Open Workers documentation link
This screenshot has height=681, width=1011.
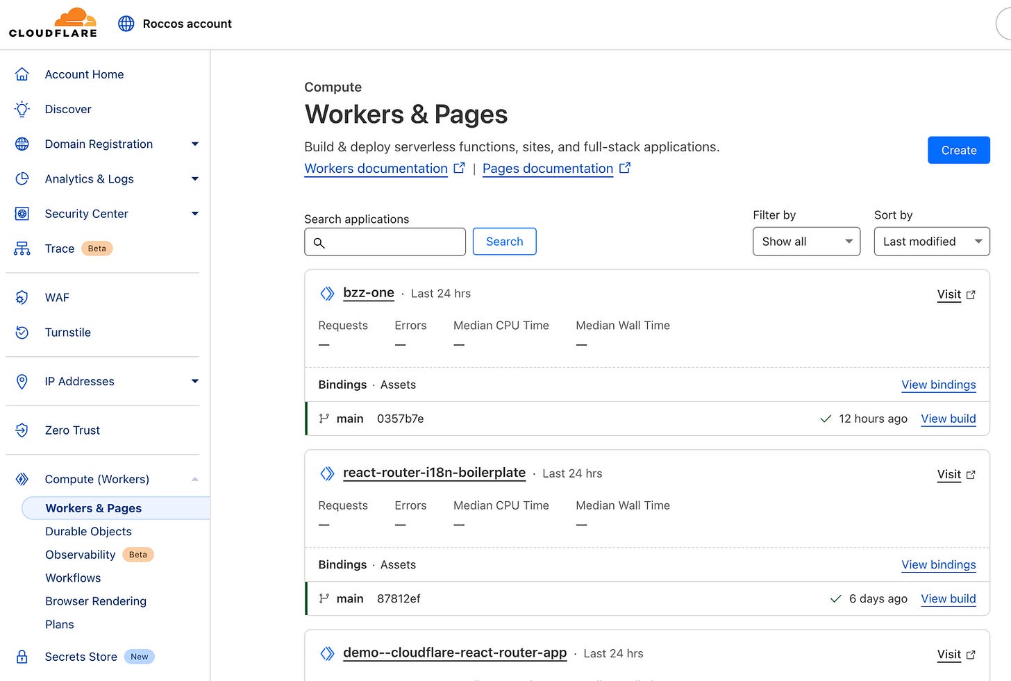[x=376, y=169]
